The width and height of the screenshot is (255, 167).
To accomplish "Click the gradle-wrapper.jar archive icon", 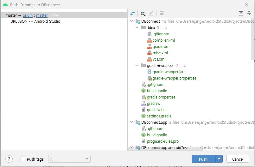I will [149, 72].
